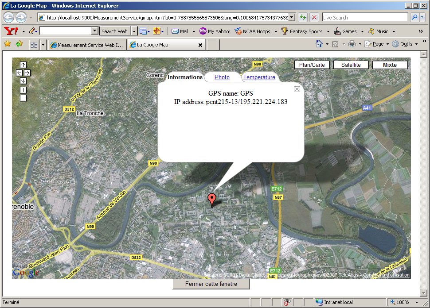Viewport: 430px width, 308px height.
Task: Switch map to Satellite view
Action: [351, 65]
